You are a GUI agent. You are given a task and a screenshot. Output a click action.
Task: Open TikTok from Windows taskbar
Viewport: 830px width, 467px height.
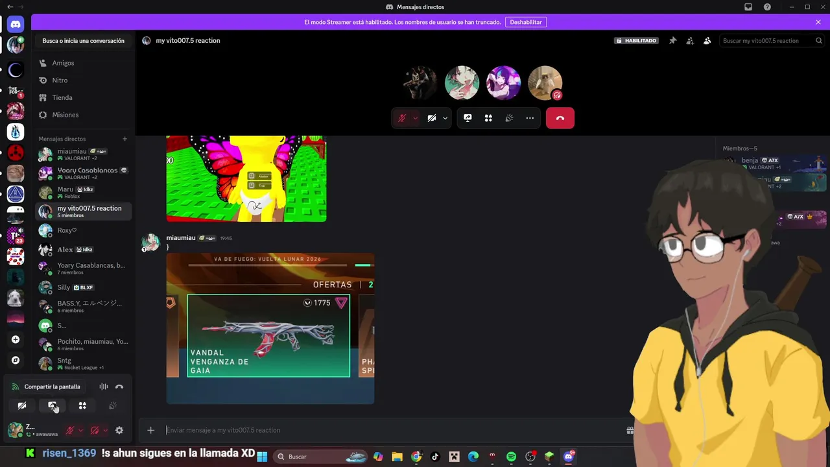point(435,457)
